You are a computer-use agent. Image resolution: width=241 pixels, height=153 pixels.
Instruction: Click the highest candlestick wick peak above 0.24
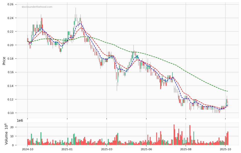76,8
